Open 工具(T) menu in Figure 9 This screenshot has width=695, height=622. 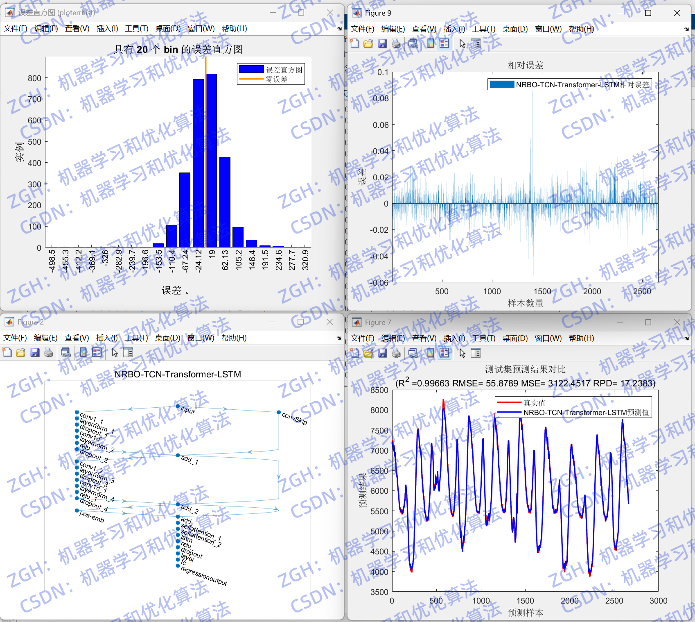pyautogui.click(x=484, y=29)
